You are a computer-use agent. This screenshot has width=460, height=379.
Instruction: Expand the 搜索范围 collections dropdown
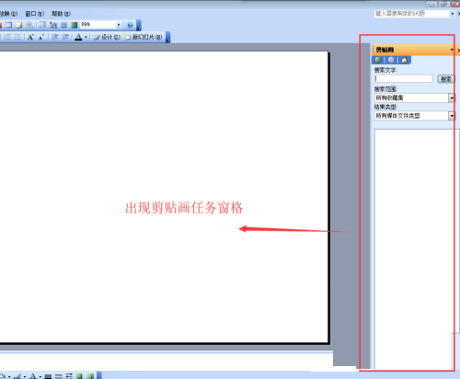pyautogui.click(x=452, y=98)
